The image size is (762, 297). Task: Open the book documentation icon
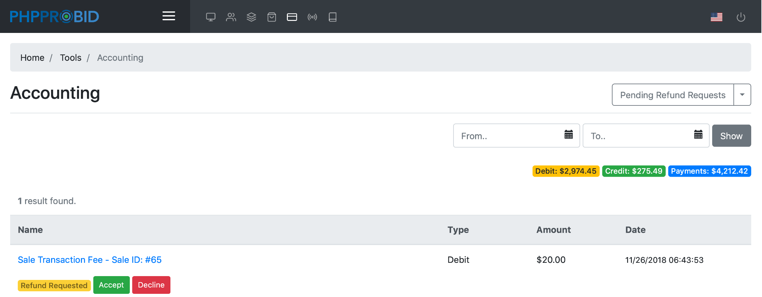click(332, 17)
